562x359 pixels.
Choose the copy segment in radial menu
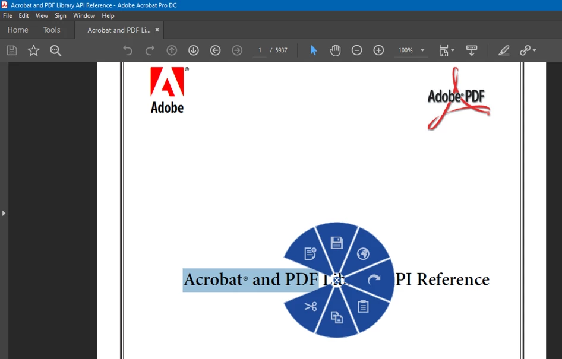click(337, 317)
